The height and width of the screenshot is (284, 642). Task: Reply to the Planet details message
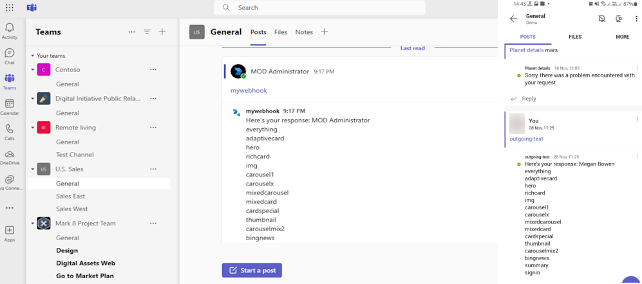point(524,99)
